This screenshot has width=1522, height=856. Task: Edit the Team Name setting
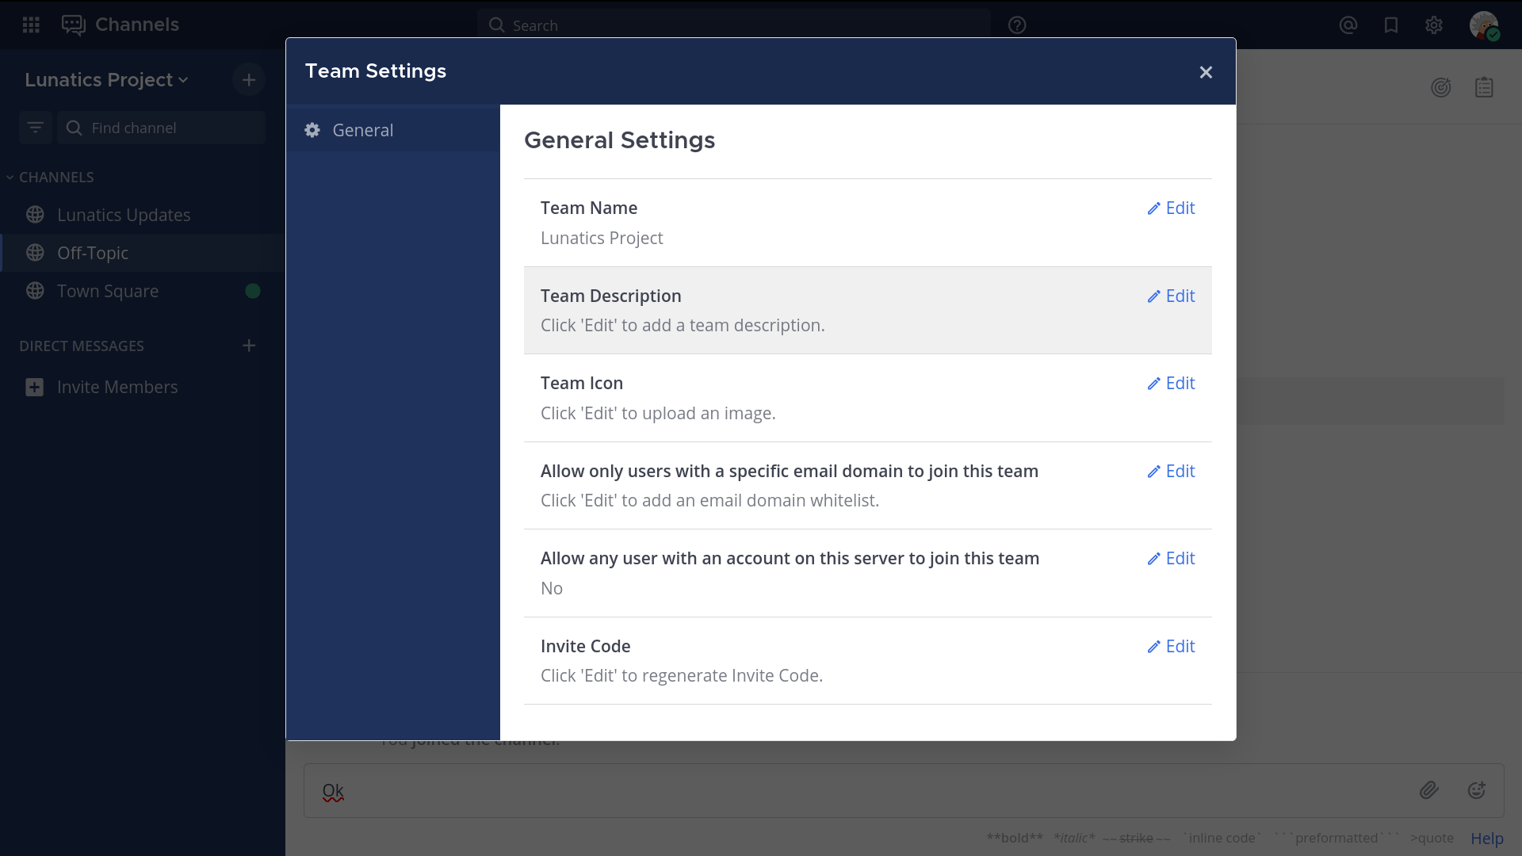tap(1171, 208)
